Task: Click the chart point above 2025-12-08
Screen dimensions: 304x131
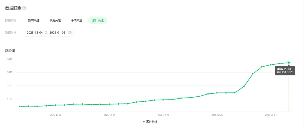Action: point(55,105)
